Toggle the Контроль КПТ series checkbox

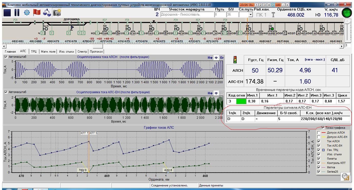(x=319, y=163)
